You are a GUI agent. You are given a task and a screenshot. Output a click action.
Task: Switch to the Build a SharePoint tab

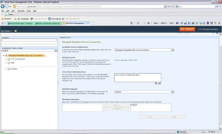48,23
